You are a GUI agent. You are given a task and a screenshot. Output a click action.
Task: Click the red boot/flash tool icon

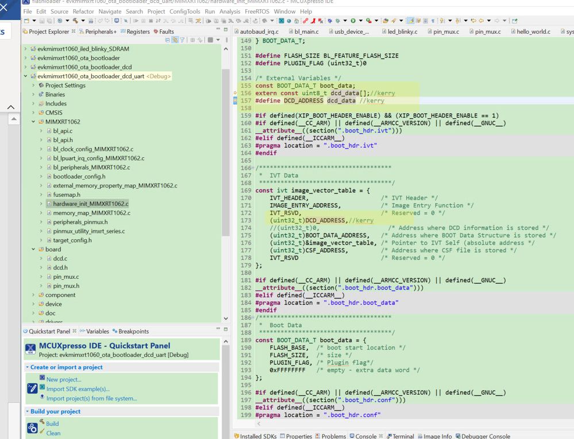click(314, 21)
